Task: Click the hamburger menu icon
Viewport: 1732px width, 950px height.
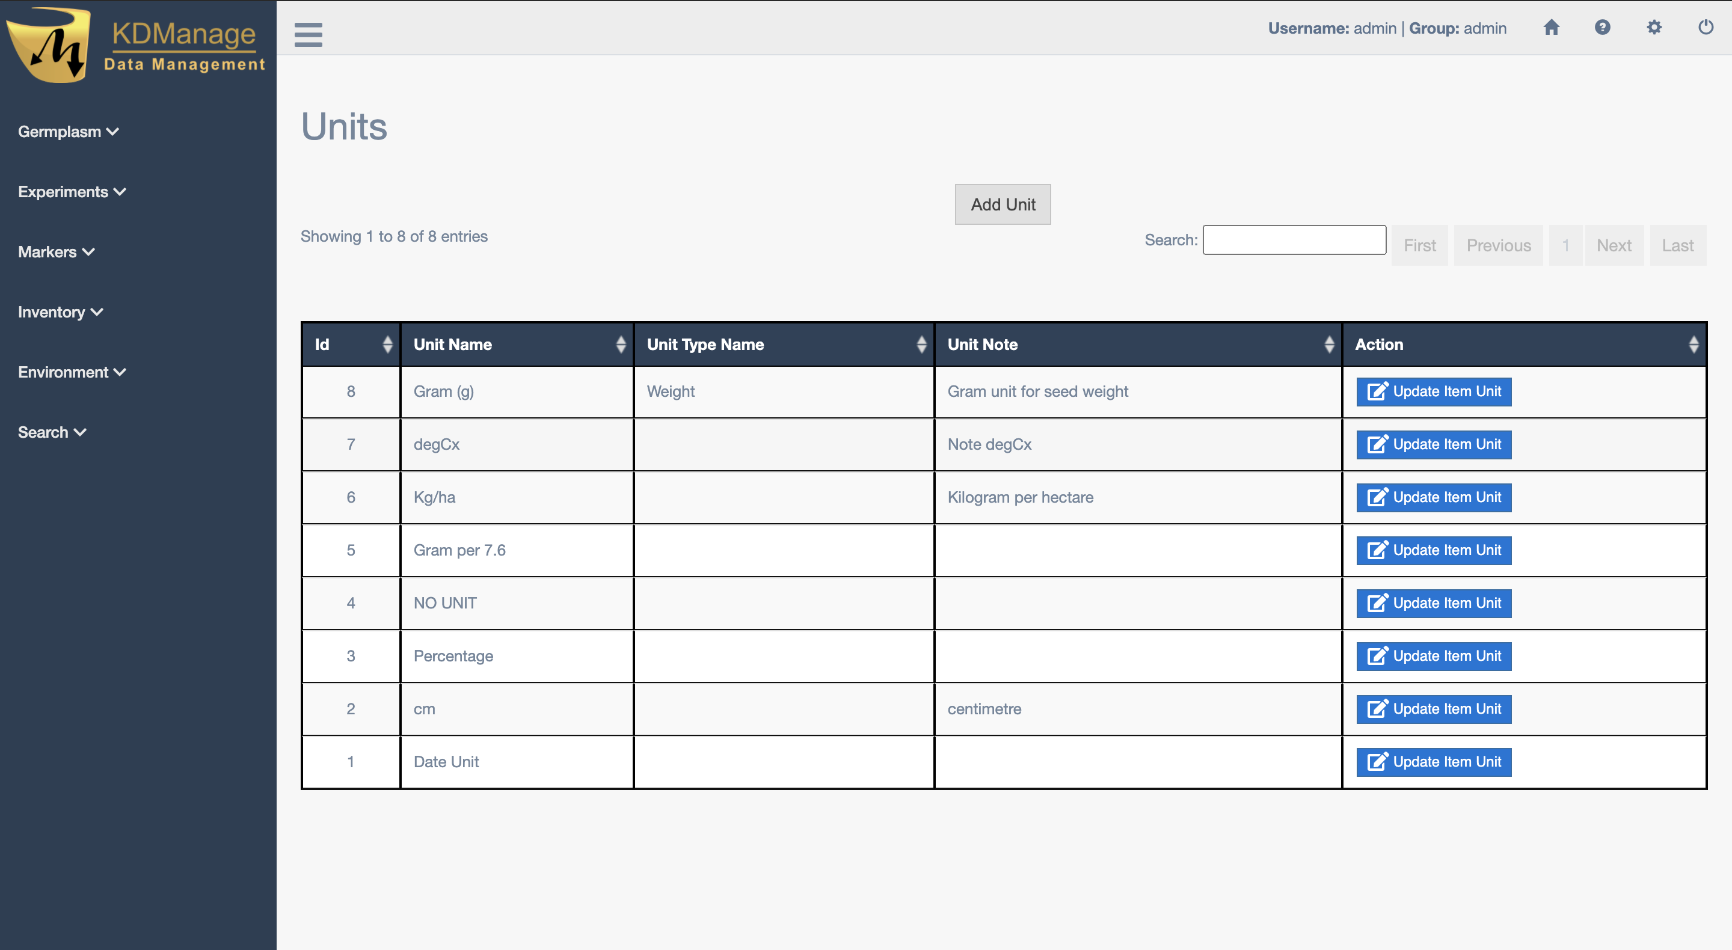Action: [x=308, y=34]
